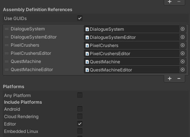Image resolution: width=190 pixels, height=137 pixels.
Task: Select the QuestMachineEditor list row label
Action: [x=32, y=70]
